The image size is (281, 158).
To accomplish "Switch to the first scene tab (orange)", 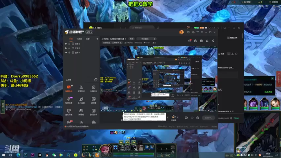I will click(71, 39).
